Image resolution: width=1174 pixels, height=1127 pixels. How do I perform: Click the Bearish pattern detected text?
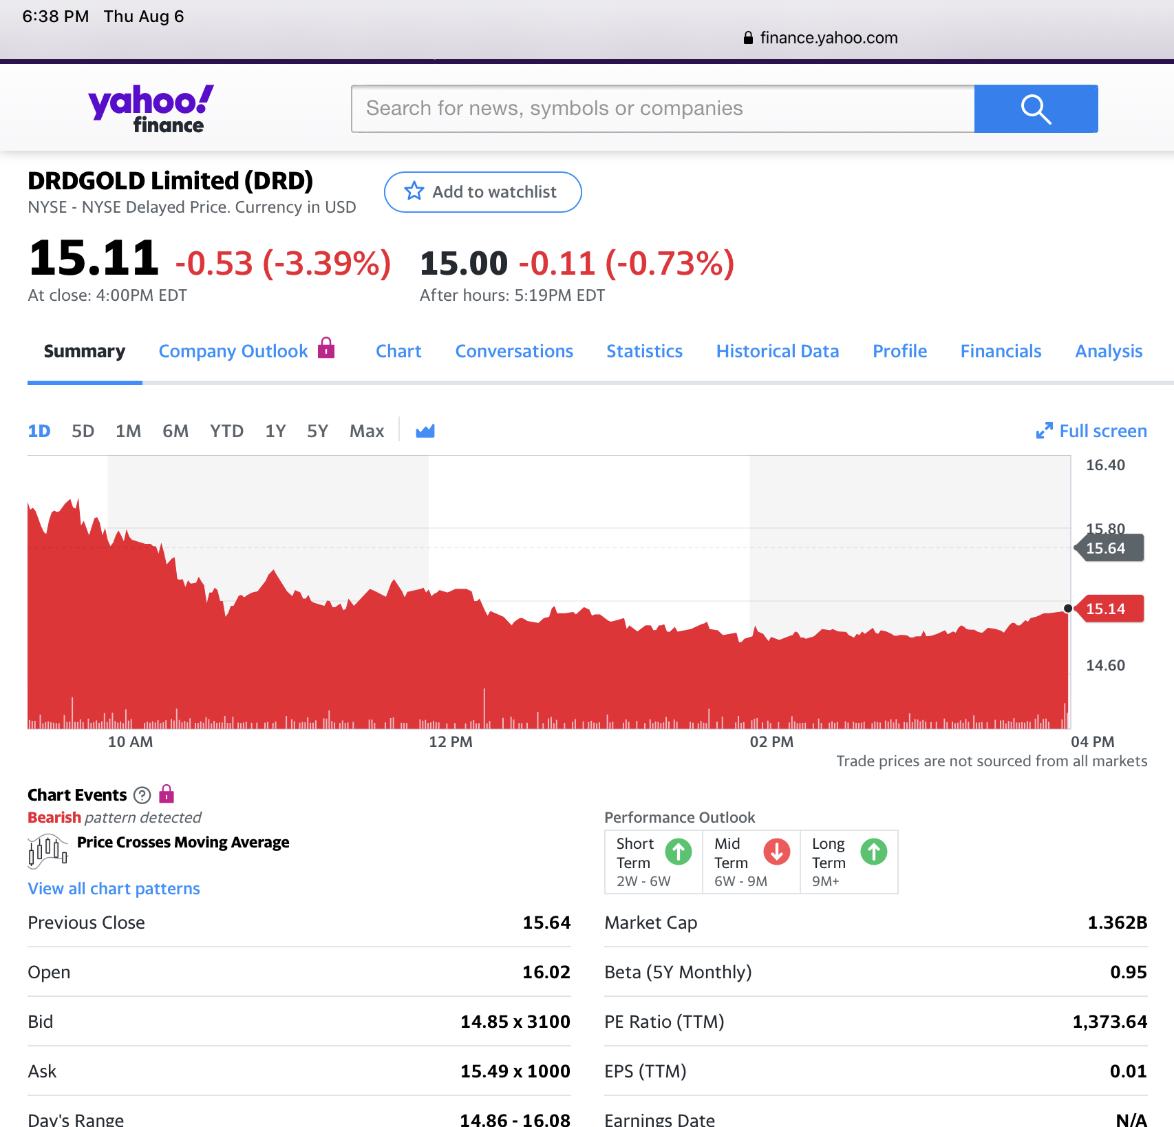[x=114, y=817]
